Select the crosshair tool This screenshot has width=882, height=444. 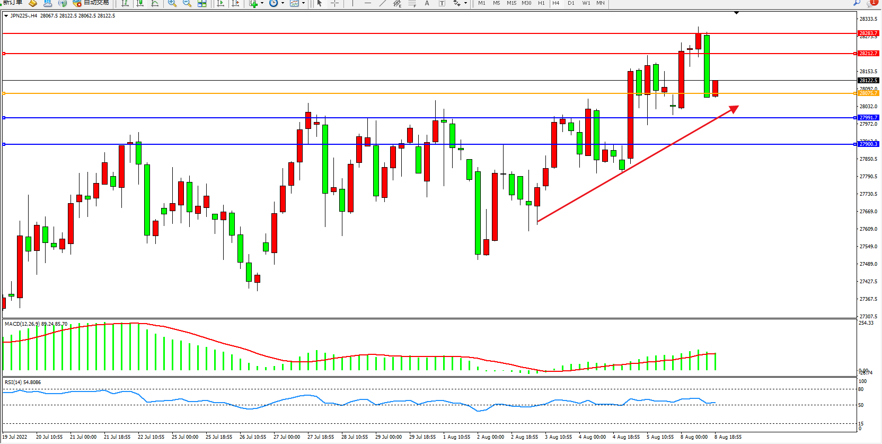[334, 3]
